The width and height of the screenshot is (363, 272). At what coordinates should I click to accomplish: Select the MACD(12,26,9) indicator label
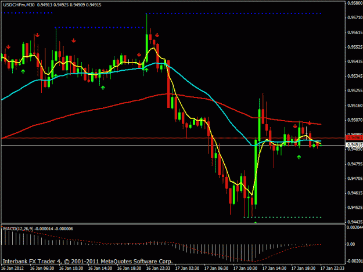tap(18, 229)
